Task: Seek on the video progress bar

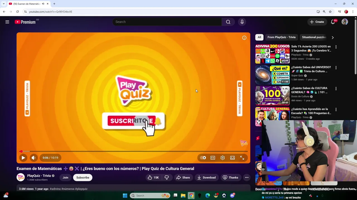Action: tap(133, 151)
